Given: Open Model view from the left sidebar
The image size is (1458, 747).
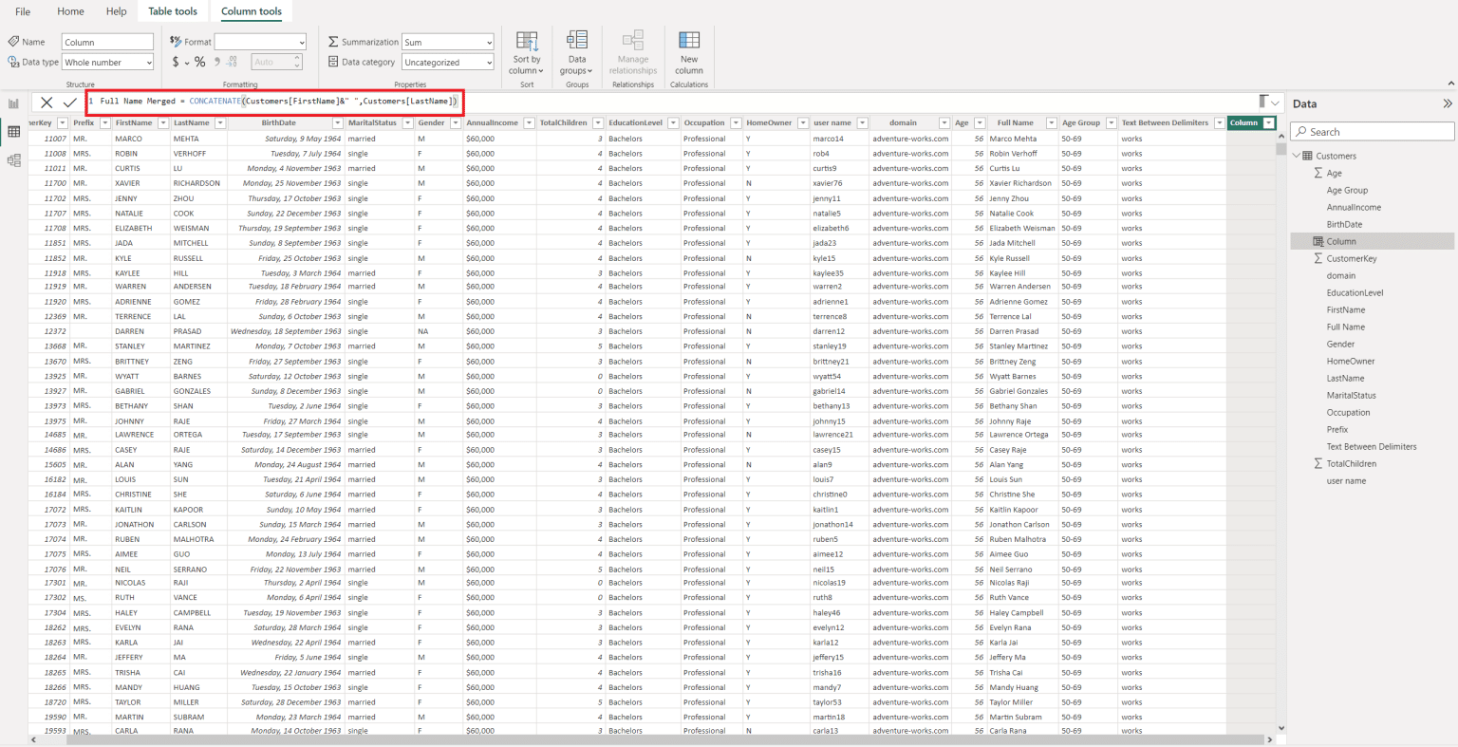Looking at the screenshot, I should pyautogui.click(x=13, y=160).
